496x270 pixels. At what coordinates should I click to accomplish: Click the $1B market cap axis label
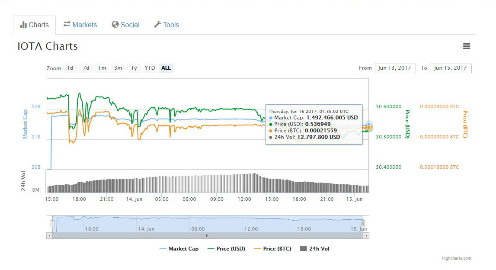click(36, 137)
